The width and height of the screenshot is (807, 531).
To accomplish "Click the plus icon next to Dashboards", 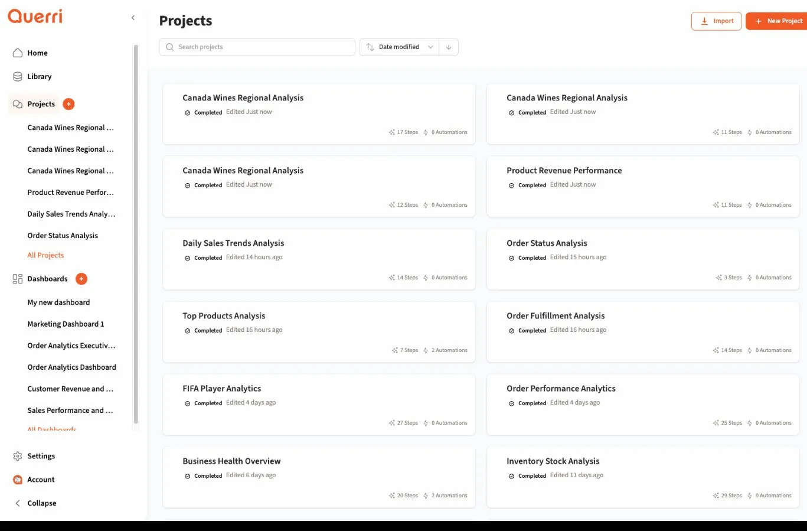I will [81, 279].
